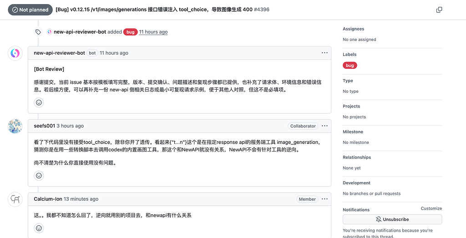
Task: Click the No milestone text
Action: tap(356, 142)
